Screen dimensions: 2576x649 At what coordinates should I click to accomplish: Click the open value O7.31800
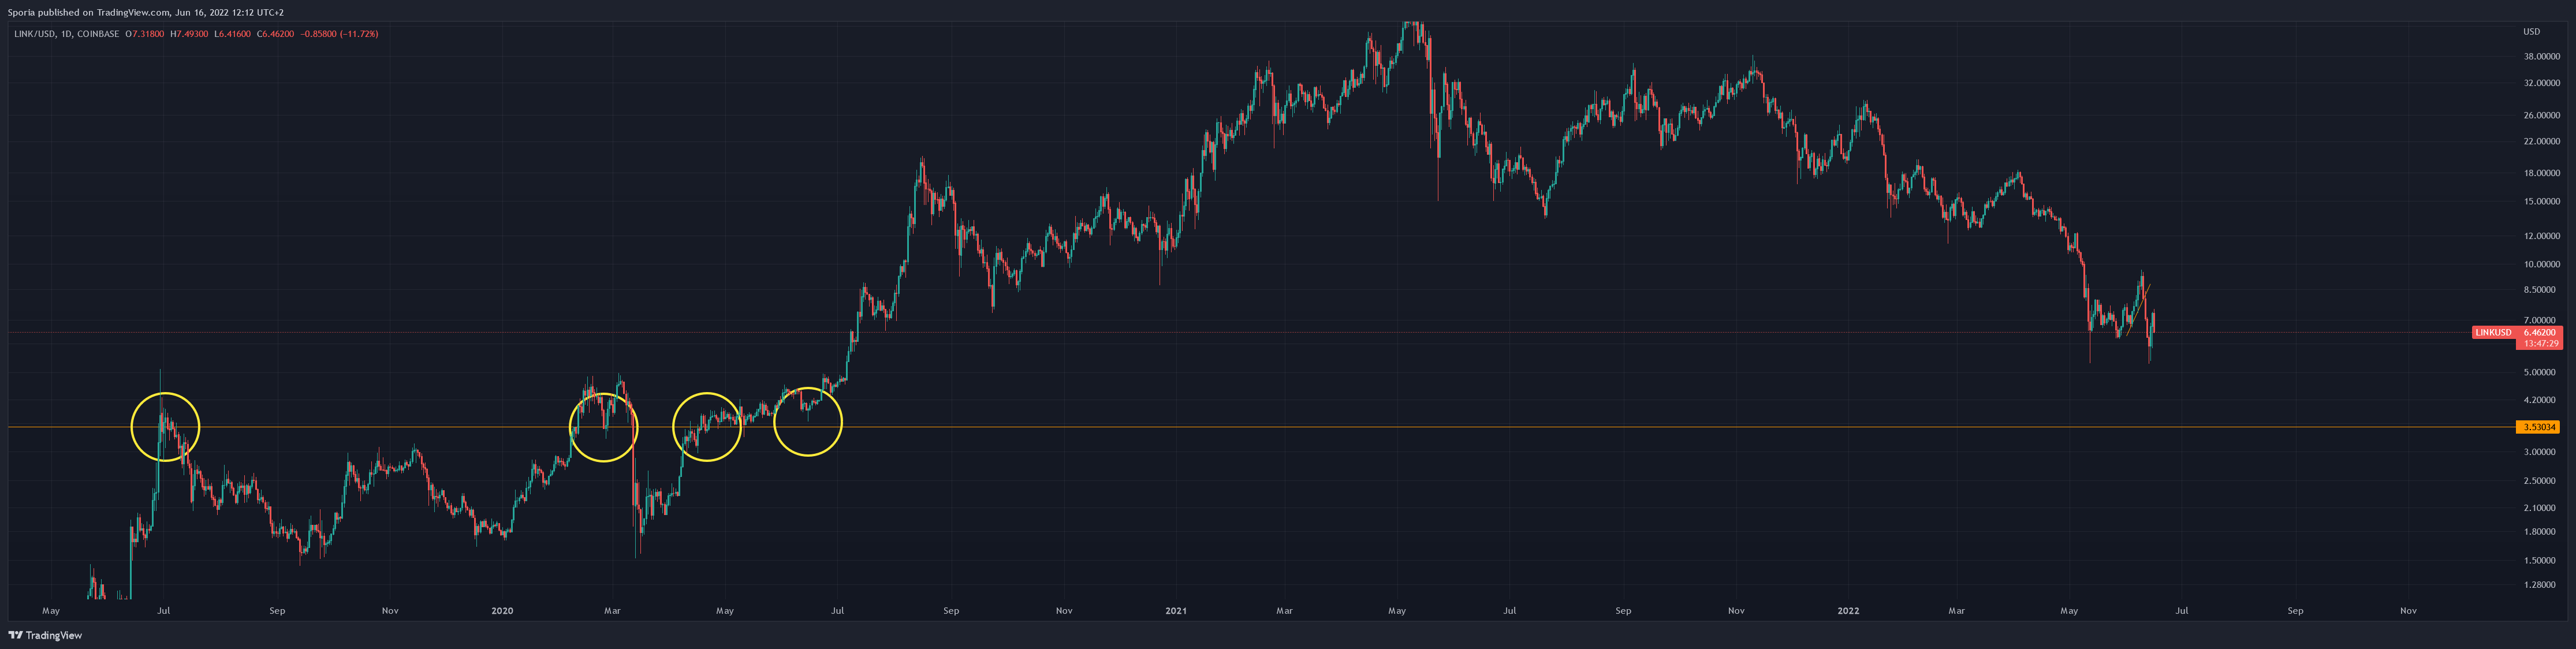click(x=145, y=34)
